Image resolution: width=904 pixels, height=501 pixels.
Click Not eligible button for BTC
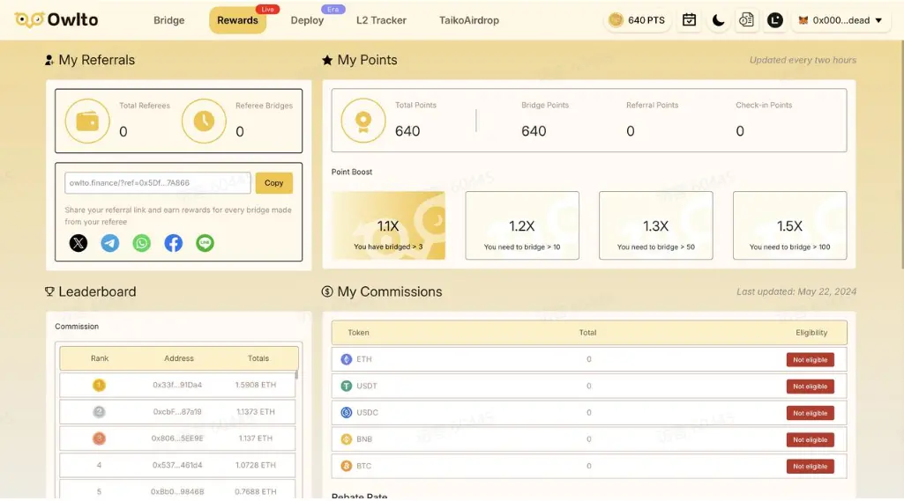(x=810, y=466)
